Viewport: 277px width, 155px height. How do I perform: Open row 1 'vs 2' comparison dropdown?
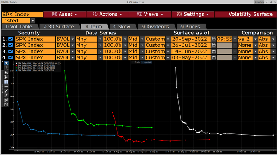pos(255,39)
